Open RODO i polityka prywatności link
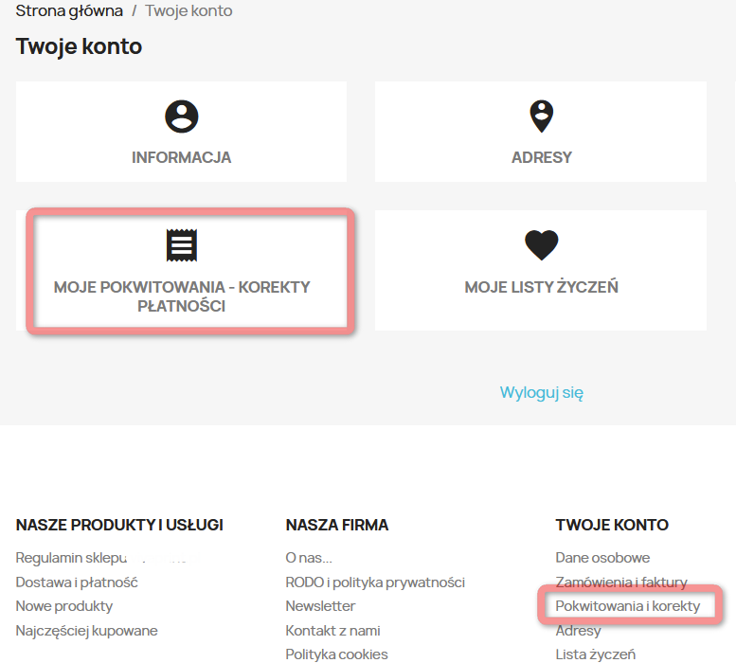This screenshot has width=736, height=663. (x=375, y=582)
